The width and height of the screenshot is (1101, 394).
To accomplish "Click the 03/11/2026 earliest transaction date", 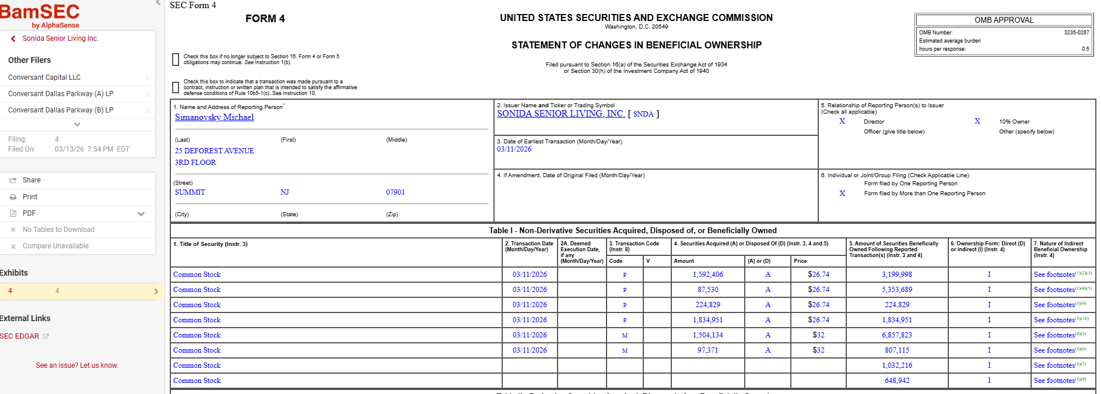I will point(514,149).
